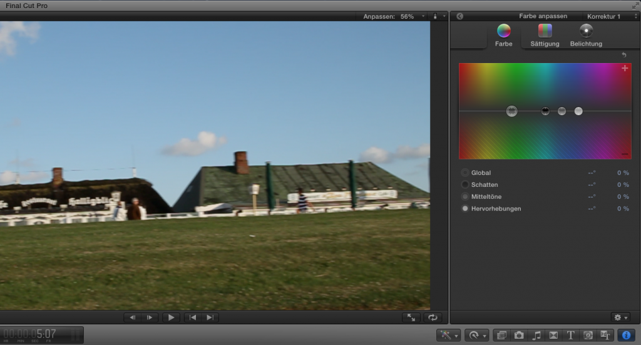The width and height of the screenshot is (641, 345).
Task: Click the Global percentage value
Action: [x=623, y=172]
